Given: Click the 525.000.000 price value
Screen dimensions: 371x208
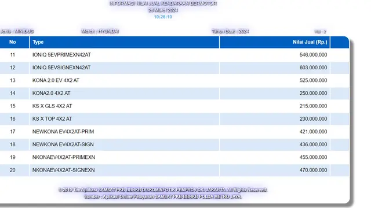Looking at the screenshot, I should pos(313,80).
